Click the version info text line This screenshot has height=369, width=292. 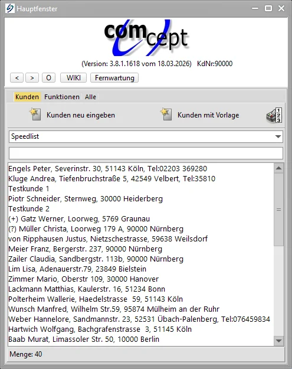(x=157, y=64)
